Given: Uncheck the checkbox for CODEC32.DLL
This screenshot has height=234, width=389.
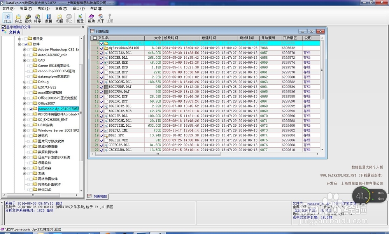Looking at the screenshot, I should [102, 145].
